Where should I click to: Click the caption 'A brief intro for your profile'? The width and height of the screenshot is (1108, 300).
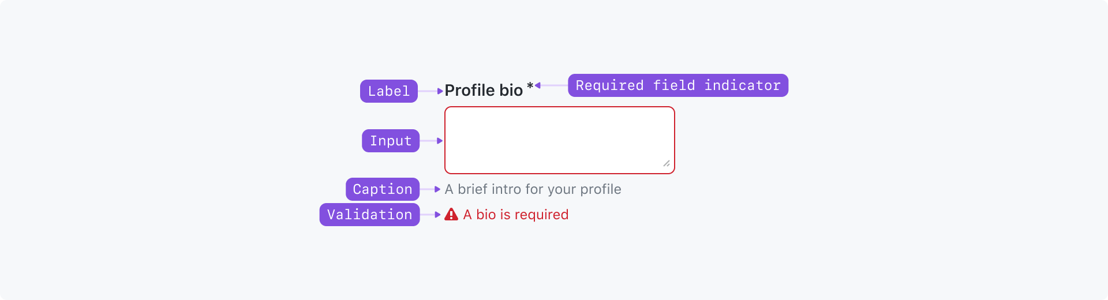coord(533,189)
